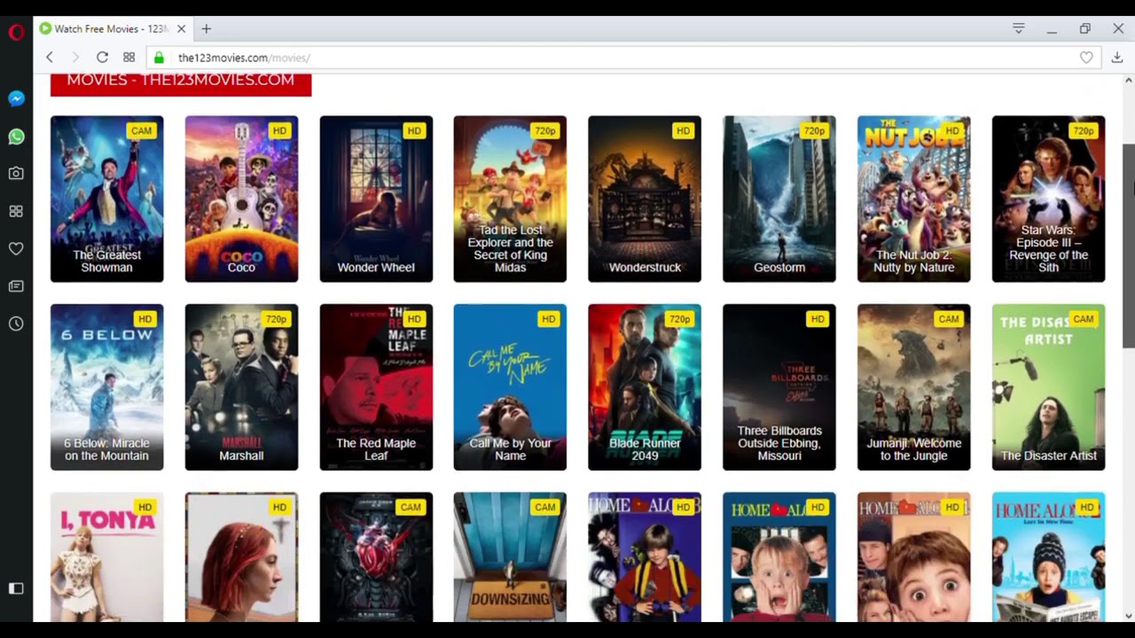The image size is (1135, 638).
Task: Click the Geostorm title text
Action: click(x=779, y=268)
